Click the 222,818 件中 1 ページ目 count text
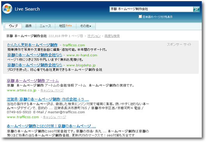The height and width of the screenshot is (143, 208). [66, 36]
